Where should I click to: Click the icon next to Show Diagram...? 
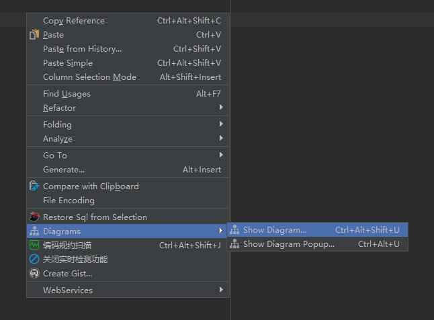pyautogui.click(x=234, y=229)
